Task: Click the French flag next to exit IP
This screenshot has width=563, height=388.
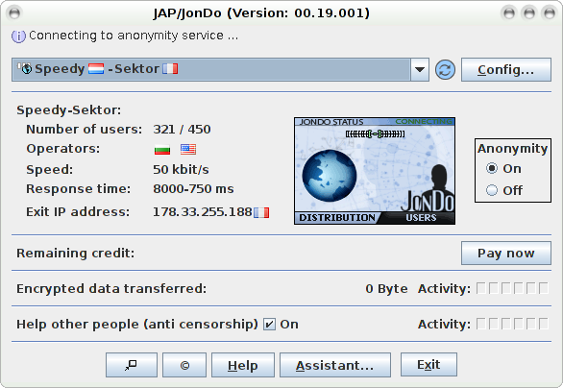Action: tap(261, 212)
